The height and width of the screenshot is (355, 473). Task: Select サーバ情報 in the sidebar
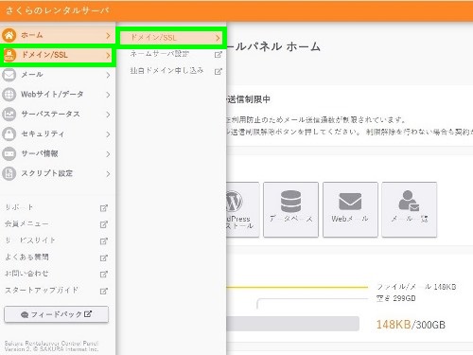[x=58, y=154]
